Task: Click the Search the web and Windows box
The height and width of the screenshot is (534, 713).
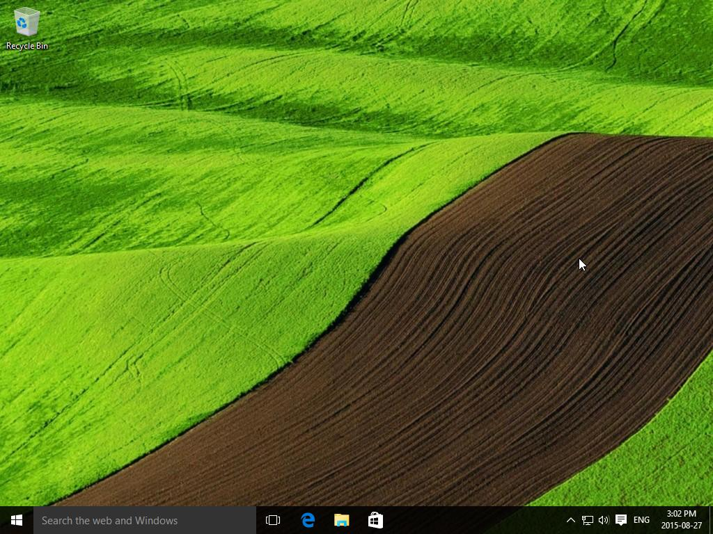Action: tap(139, 520)
